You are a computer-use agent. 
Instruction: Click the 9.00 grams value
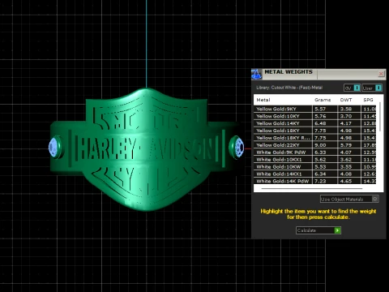tap(320, 145)
